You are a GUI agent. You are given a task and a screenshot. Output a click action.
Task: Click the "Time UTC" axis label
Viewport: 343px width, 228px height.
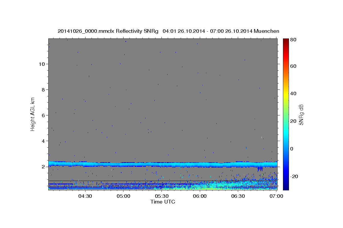click(x=163, y=202)
